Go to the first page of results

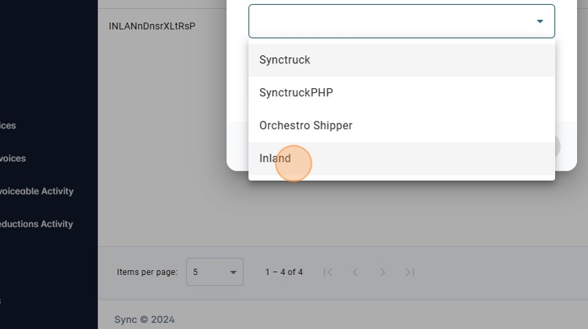(328, 272)
